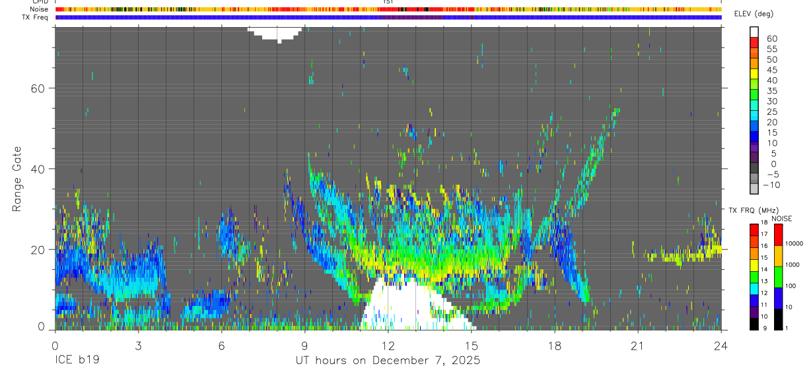Viewport: 811px width, 374px height.
Task: Click the '100' label on the NOISE scale
Action: point(792,286)
